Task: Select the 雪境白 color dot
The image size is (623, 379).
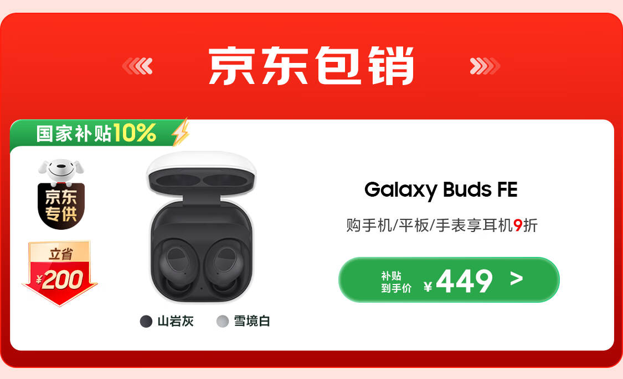Action: coord(223,321)
